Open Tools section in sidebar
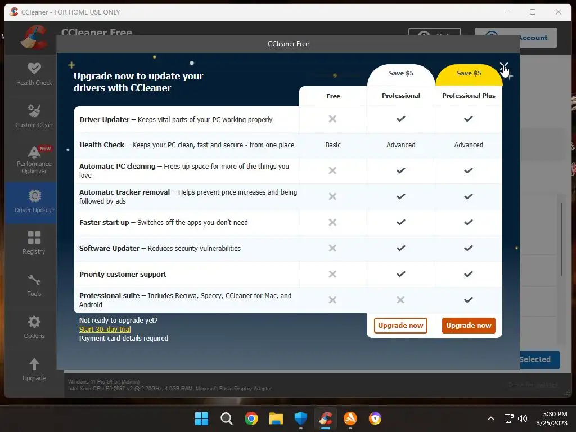 click(x=34, y=285)
